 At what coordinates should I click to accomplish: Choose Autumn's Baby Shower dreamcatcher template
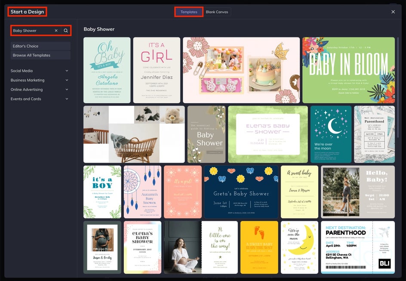(x=142, y=192)
